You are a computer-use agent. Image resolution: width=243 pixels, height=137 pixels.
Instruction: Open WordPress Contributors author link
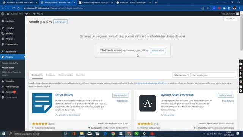69,115
